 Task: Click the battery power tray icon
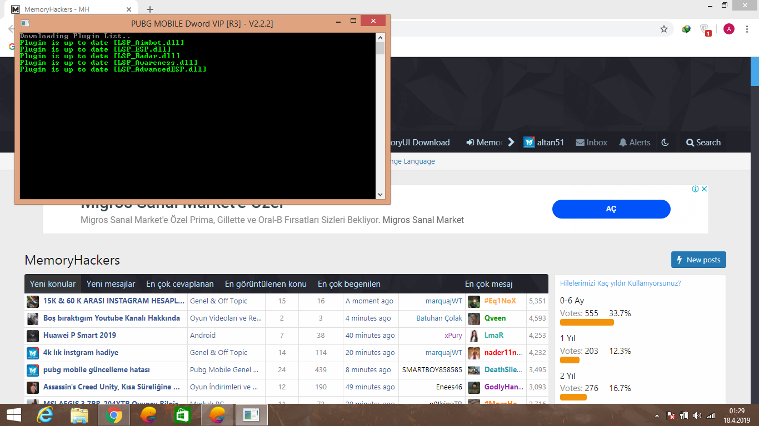click(684, 415)
